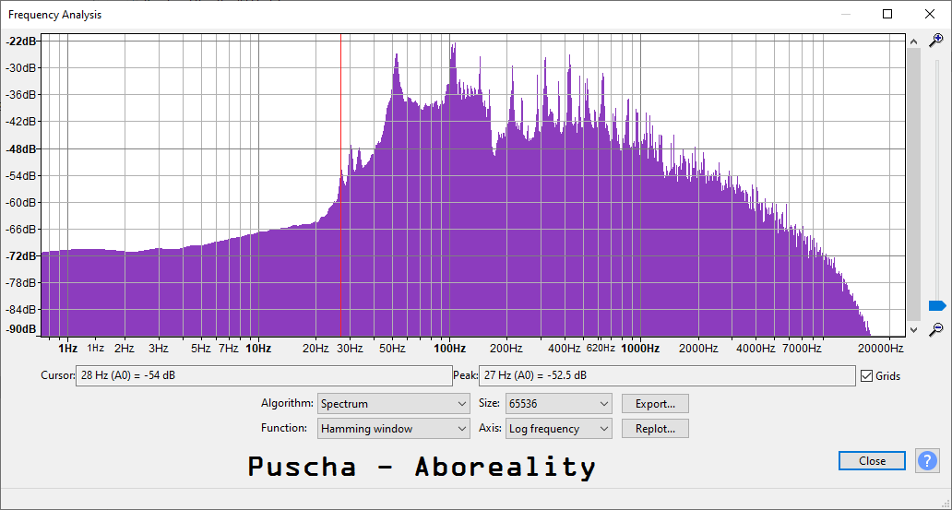
Task: Open the blue help question mark button
Action: coord(927,461)
